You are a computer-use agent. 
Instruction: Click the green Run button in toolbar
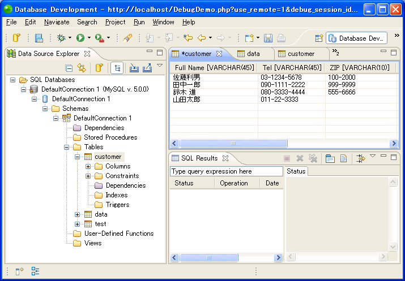point(80,38)
